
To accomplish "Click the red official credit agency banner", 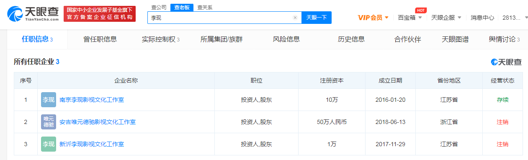I will 100,14.
